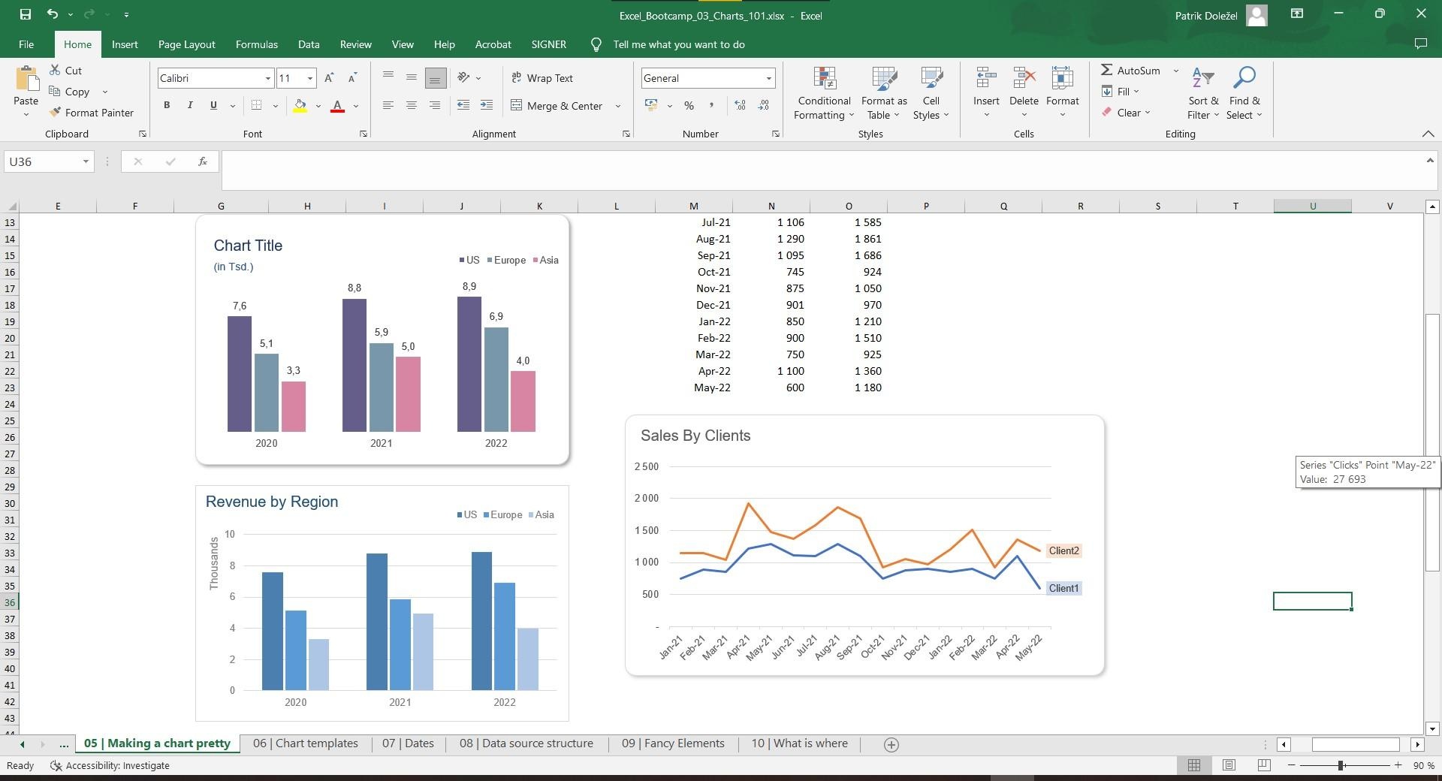Screen dimensions: 1442x781
Task: Open the Page Layout tab
Action: tap(187, 44)
